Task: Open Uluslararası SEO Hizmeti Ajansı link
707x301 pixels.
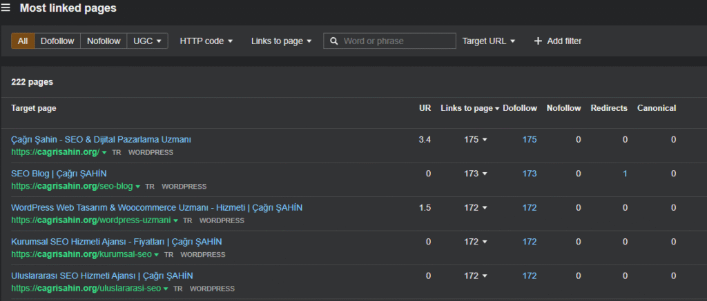Action: coord(102,276)
